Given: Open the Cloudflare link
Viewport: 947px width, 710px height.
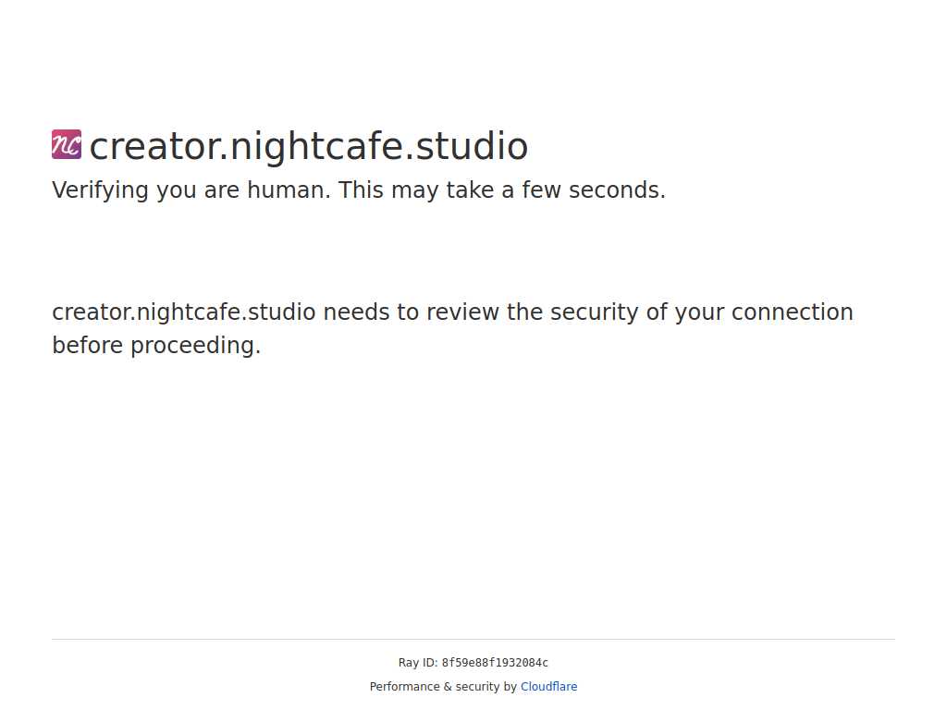Looking at the screenshot, I should click(x=548, y=687).
